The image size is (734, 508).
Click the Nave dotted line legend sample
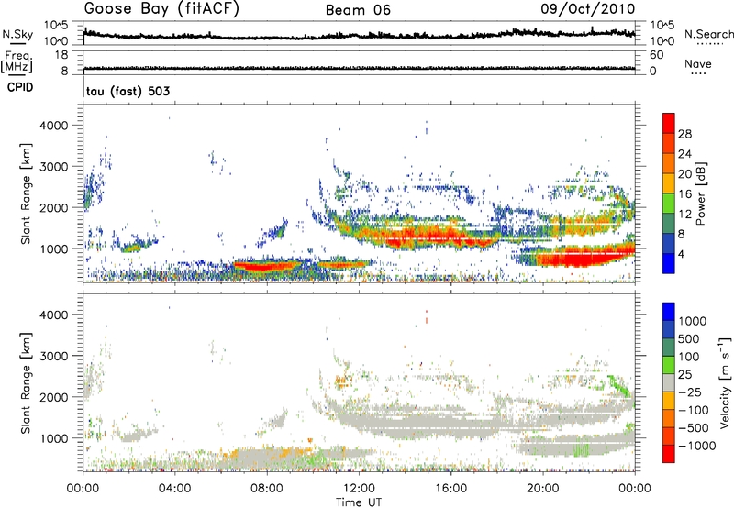pos(698,74)
